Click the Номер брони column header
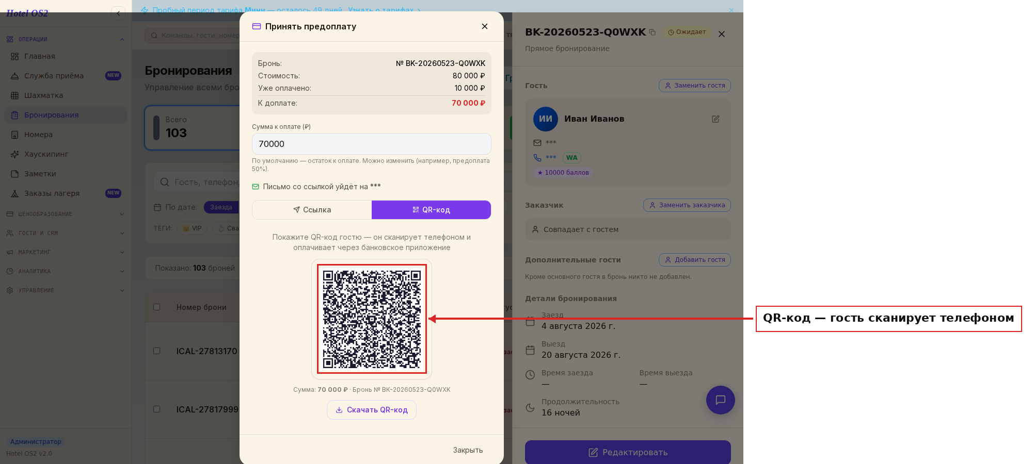This screenshot has height=464, width=1034. (201, 307)
